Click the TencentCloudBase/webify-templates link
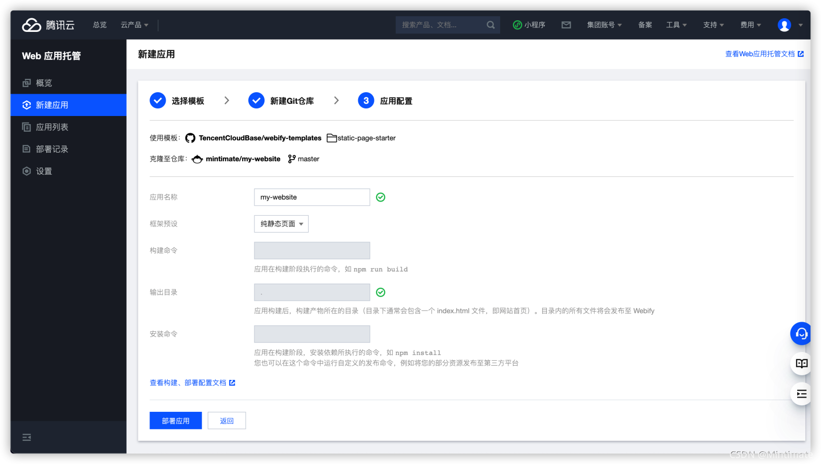This screenshot has width=821, height=464. tap(260, 138)
